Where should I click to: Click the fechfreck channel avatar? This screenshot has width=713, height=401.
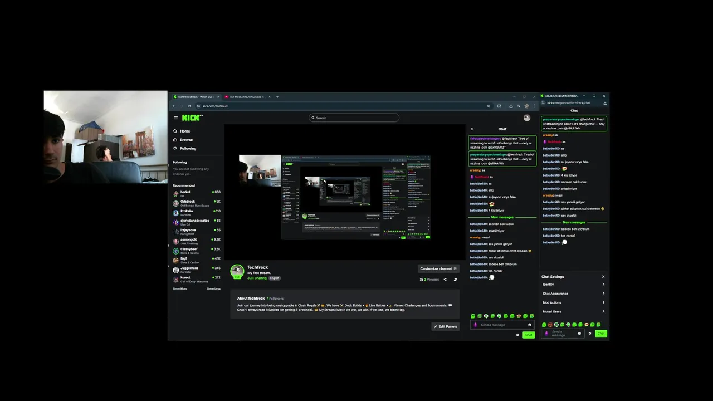pyautogui.click(x=237, y=271)
